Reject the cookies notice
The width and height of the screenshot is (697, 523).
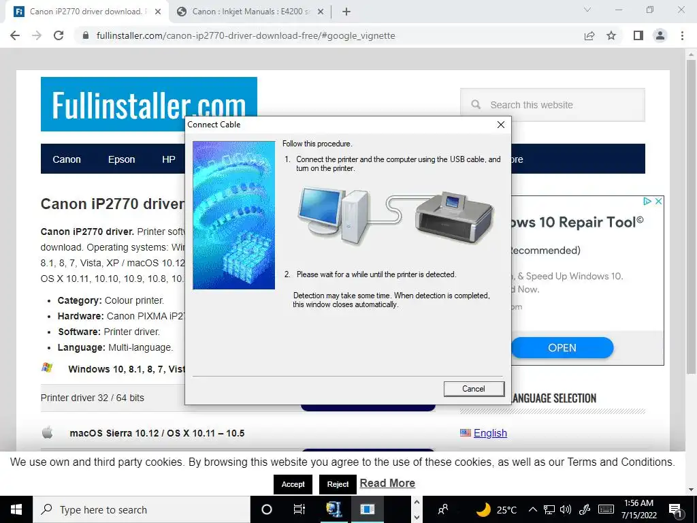pos(338,484)
